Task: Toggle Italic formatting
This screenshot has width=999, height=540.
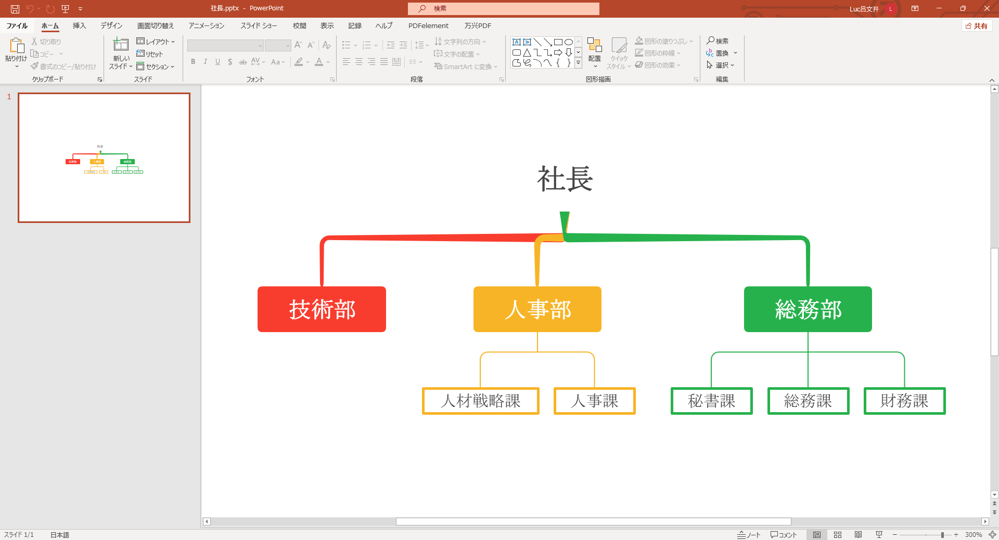Action: point(206,62)
